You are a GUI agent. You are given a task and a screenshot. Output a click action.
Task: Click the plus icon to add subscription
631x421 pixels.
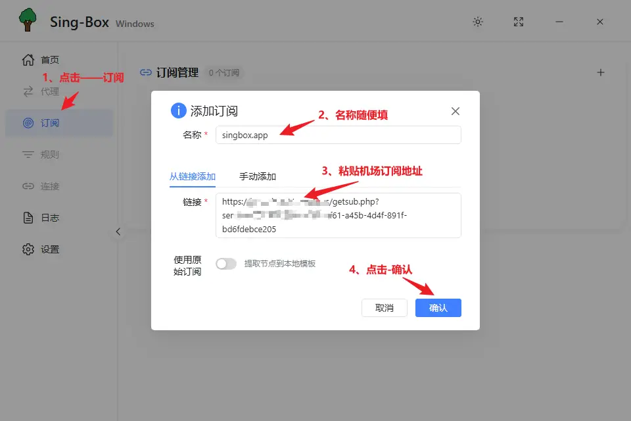(600, 72)
